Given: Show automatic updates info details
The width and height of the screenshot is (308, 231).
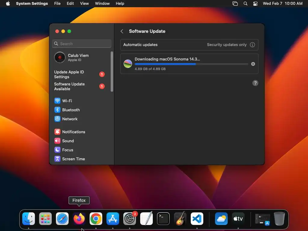Looking at the screenshot, I should click(x=252, y=45).
